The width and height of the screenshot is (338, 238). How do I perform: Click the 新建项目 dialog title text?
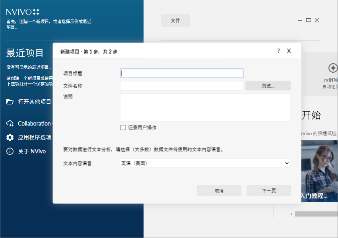pos(89,52)
